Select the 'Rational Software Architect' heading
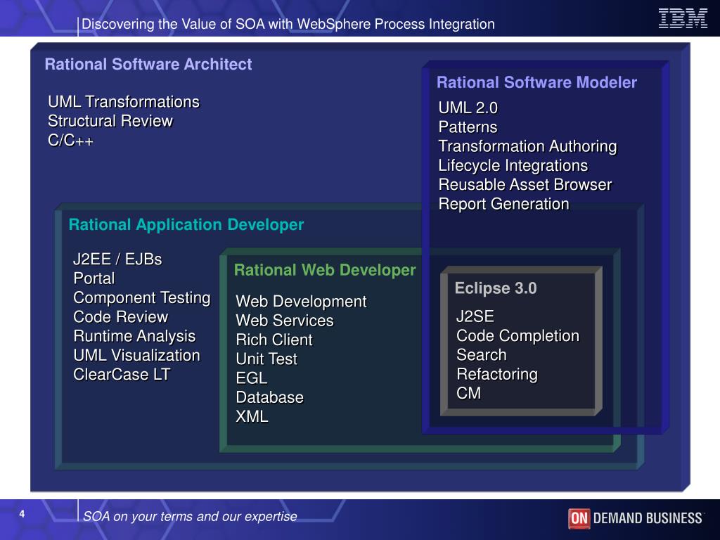The image size is (720, 540). (x=148, y=64)
